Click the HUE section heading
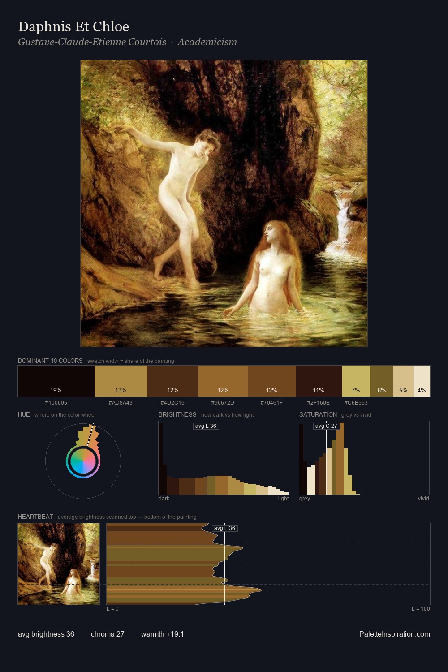Image resolution: width=448 pixels, height=672 pixels. click(24, 414)
